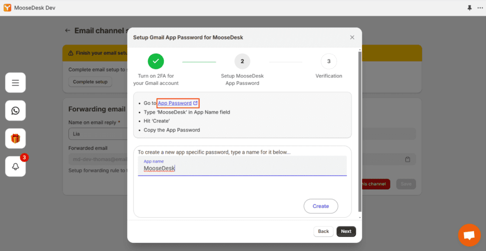This screenshot has width=486, height=251.
Task: Click the Forwarded email field
Action: click(98, 160)
